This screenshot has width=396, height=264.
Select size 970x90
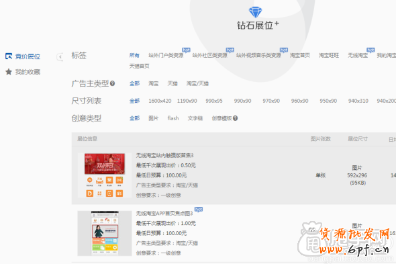(271, 101)
